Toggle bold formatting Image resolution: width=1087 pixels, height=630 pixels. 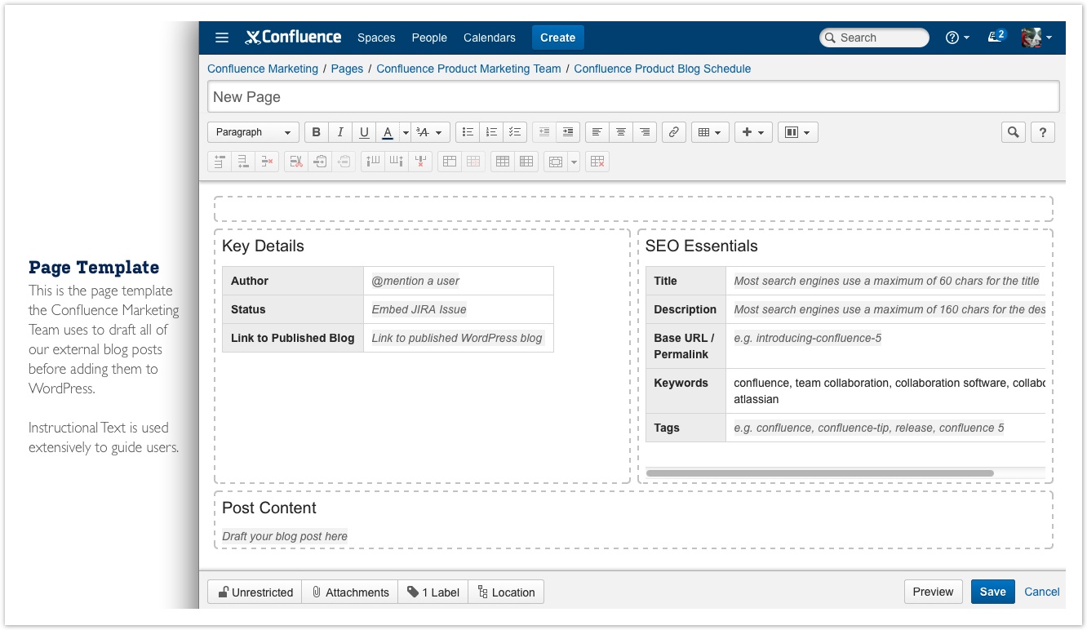coord(317,132)
